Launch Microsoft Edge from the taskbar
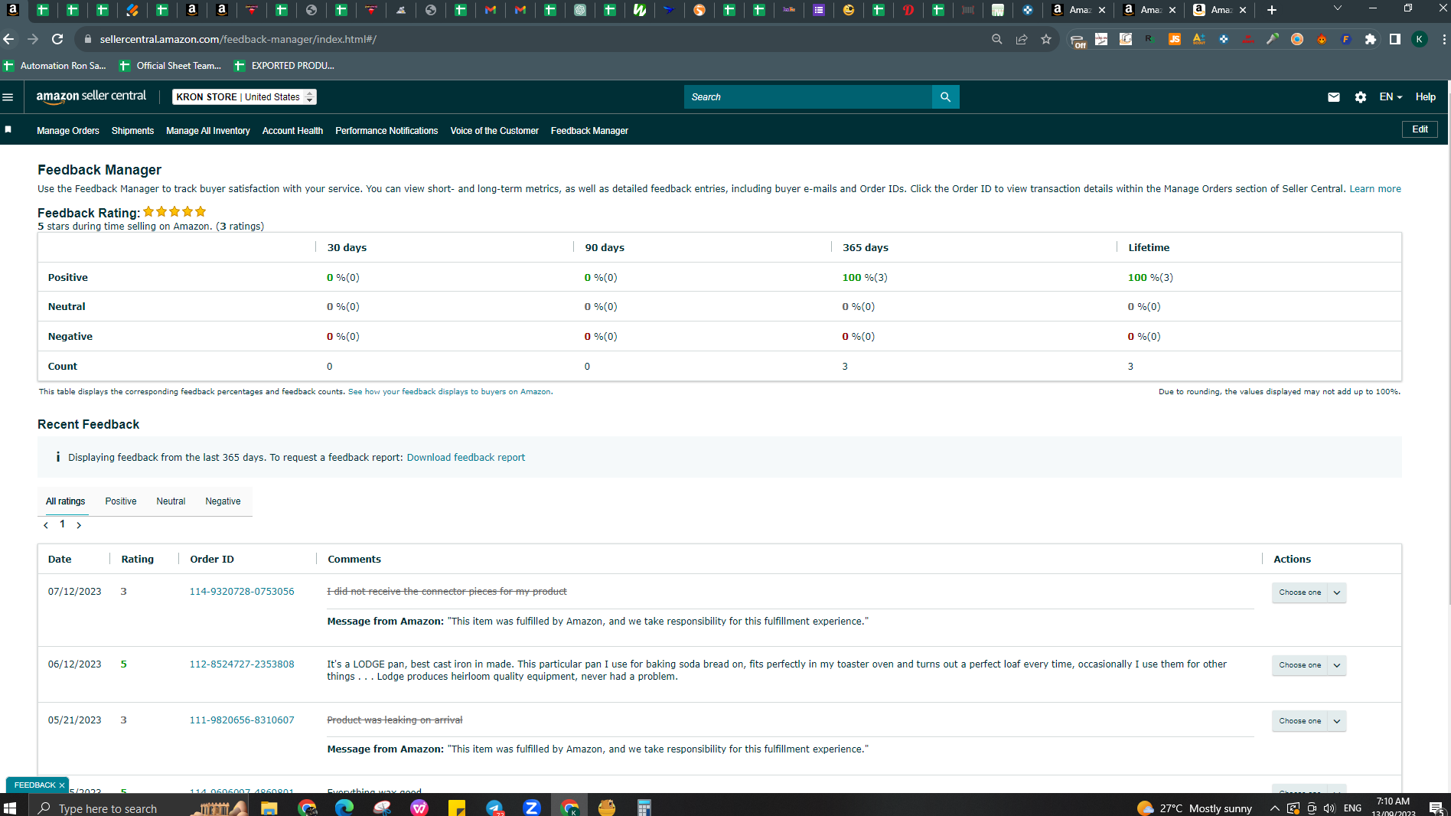This screenshot has width=1451, height=816. pos(344,808)
